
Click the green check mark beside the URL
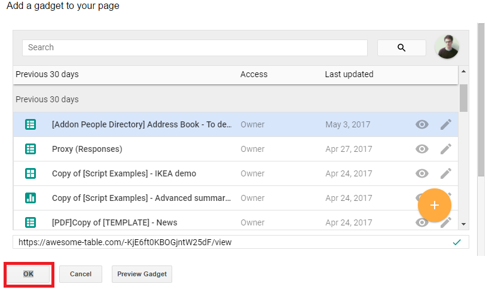457,242
